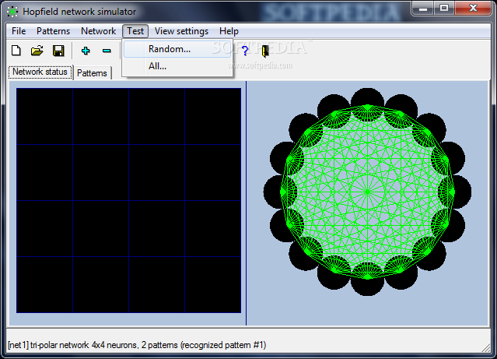Viewport: 497px width, 359px height.
Task: Click the leftmost neuron node in graph
Action: click(280, 192)
